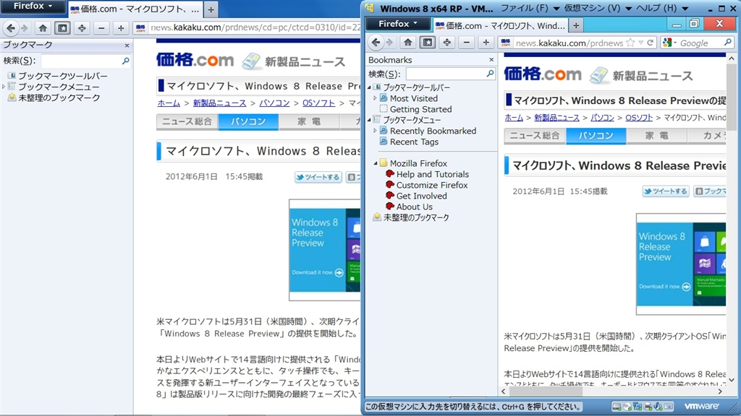
Task: Close the ブックマーク sidebar in left window
Action: (127, 45)
